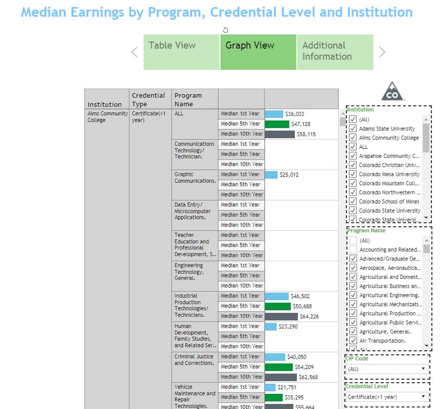
Task: Select the Graph View tab
Action: tap(258, 52)
